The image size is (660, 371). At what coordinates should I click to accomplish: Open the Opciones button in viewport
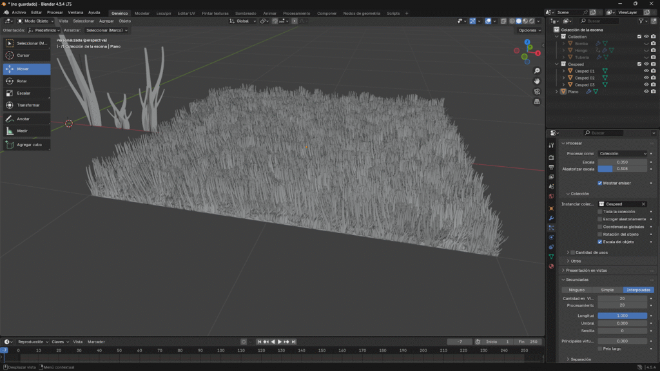pyautogui.click(x=529, y=30)
